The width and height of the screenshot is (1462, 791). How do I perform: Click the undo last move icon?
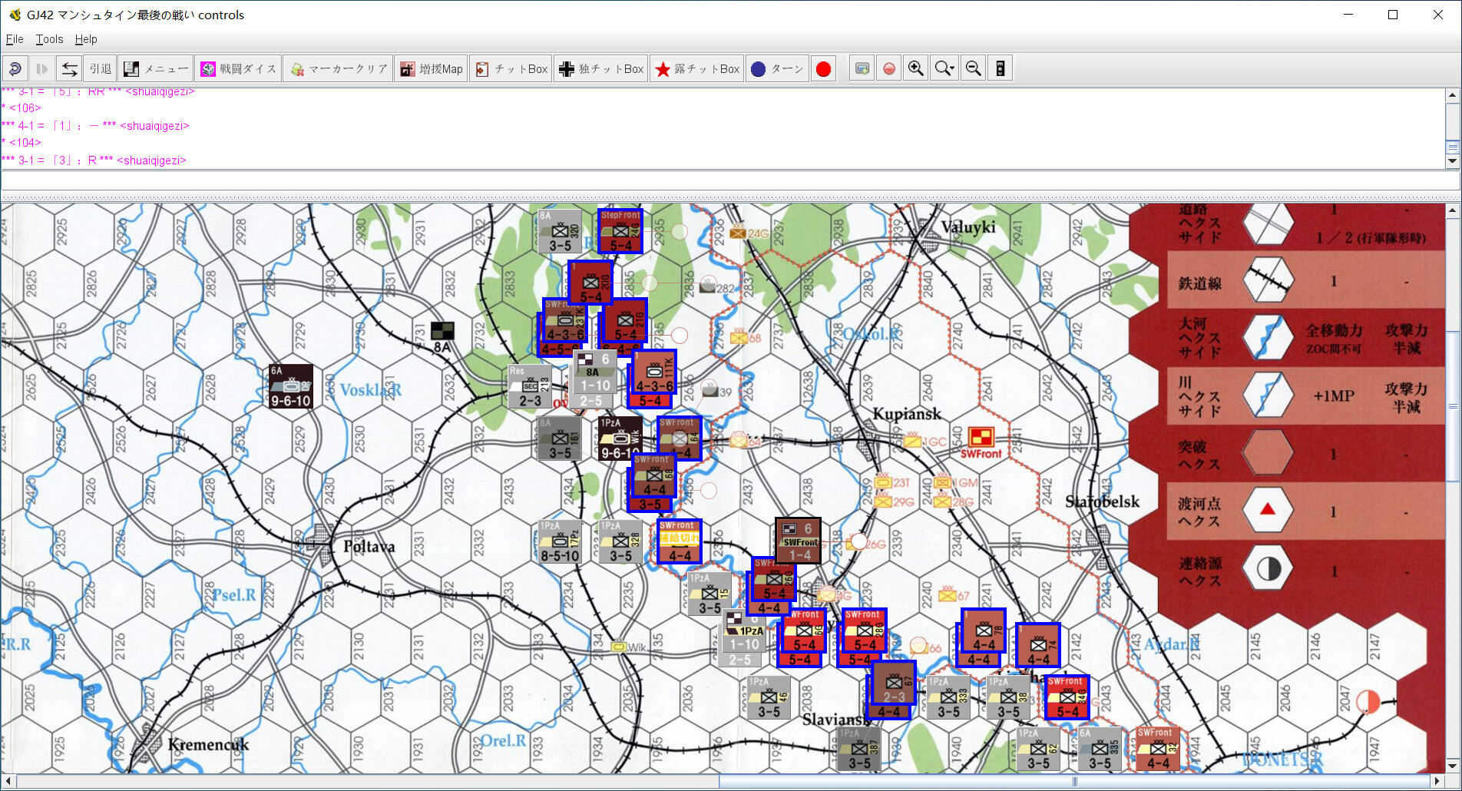coord(15,69)
